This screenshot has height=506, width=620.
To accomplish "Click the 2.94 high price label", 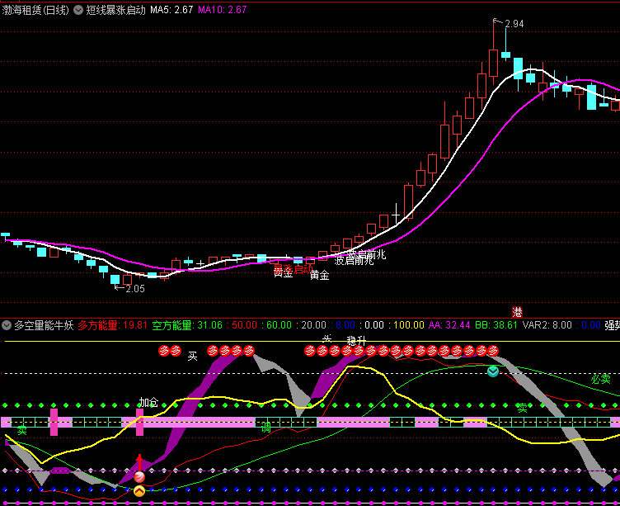I will (x=514, y=24).
